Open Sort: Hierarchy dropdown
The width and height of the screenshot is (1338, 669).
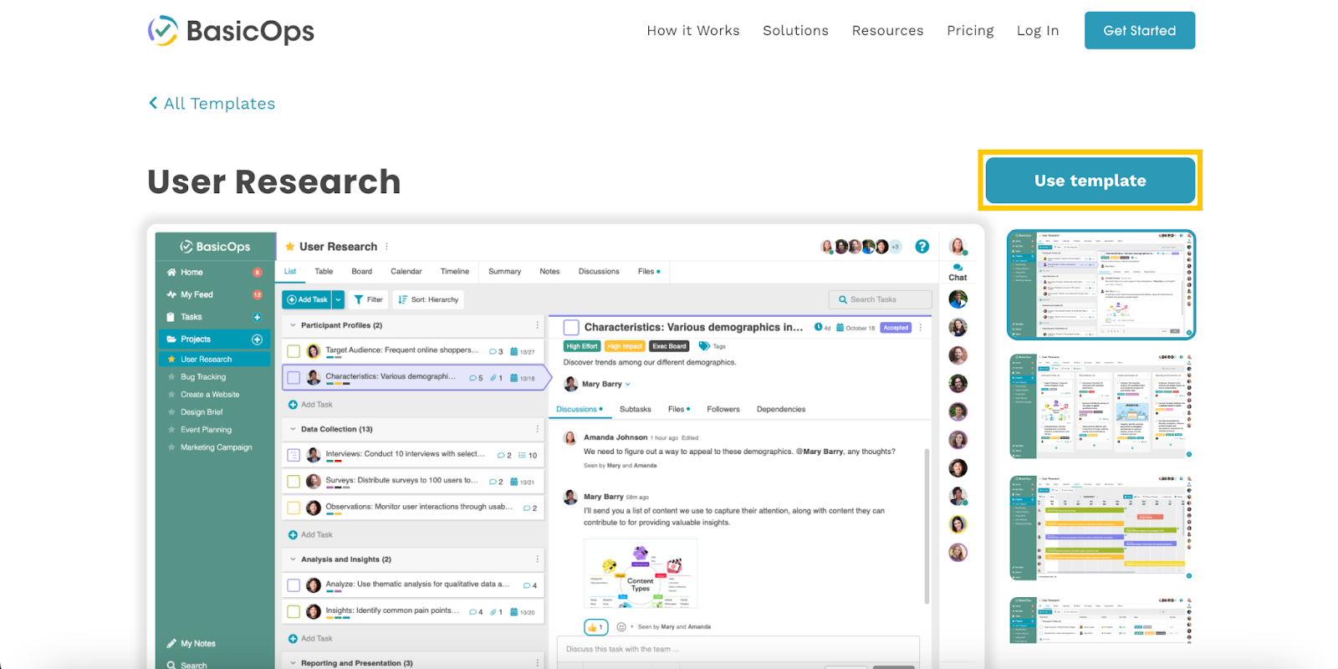click(x=428, y=299)
